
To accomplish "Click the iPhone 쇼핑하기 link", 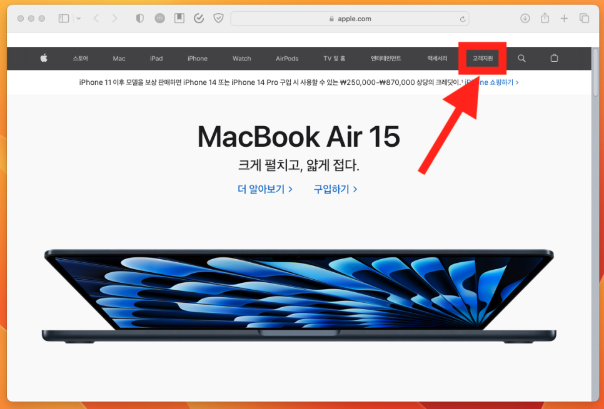I will click(x=491, y=82).
